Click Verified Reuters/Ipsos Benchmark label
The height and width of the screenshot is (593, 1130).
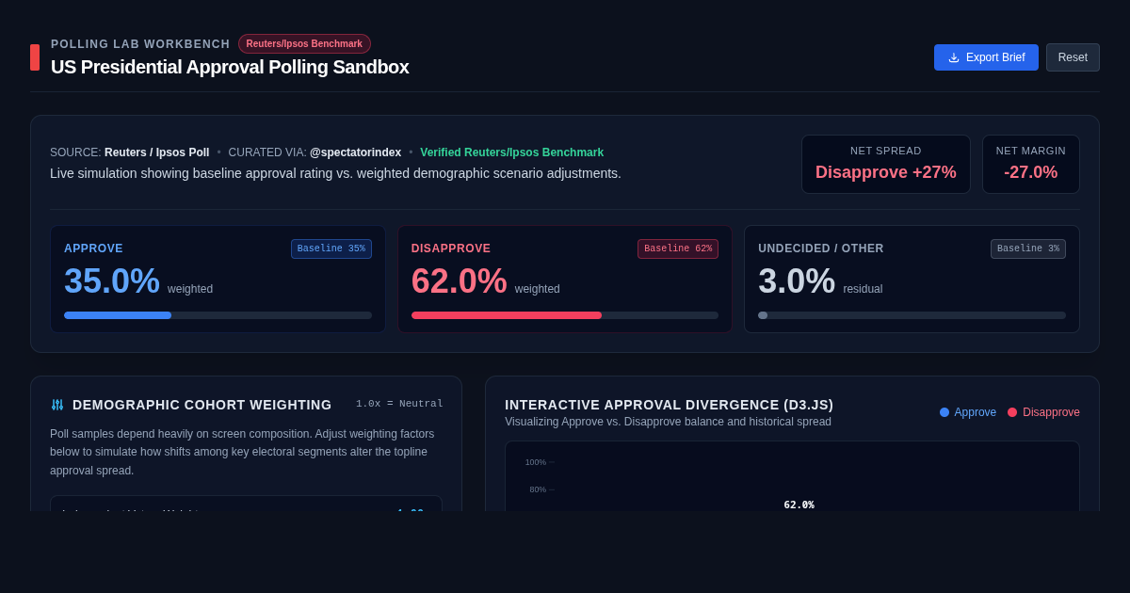(x=511, y=152)
